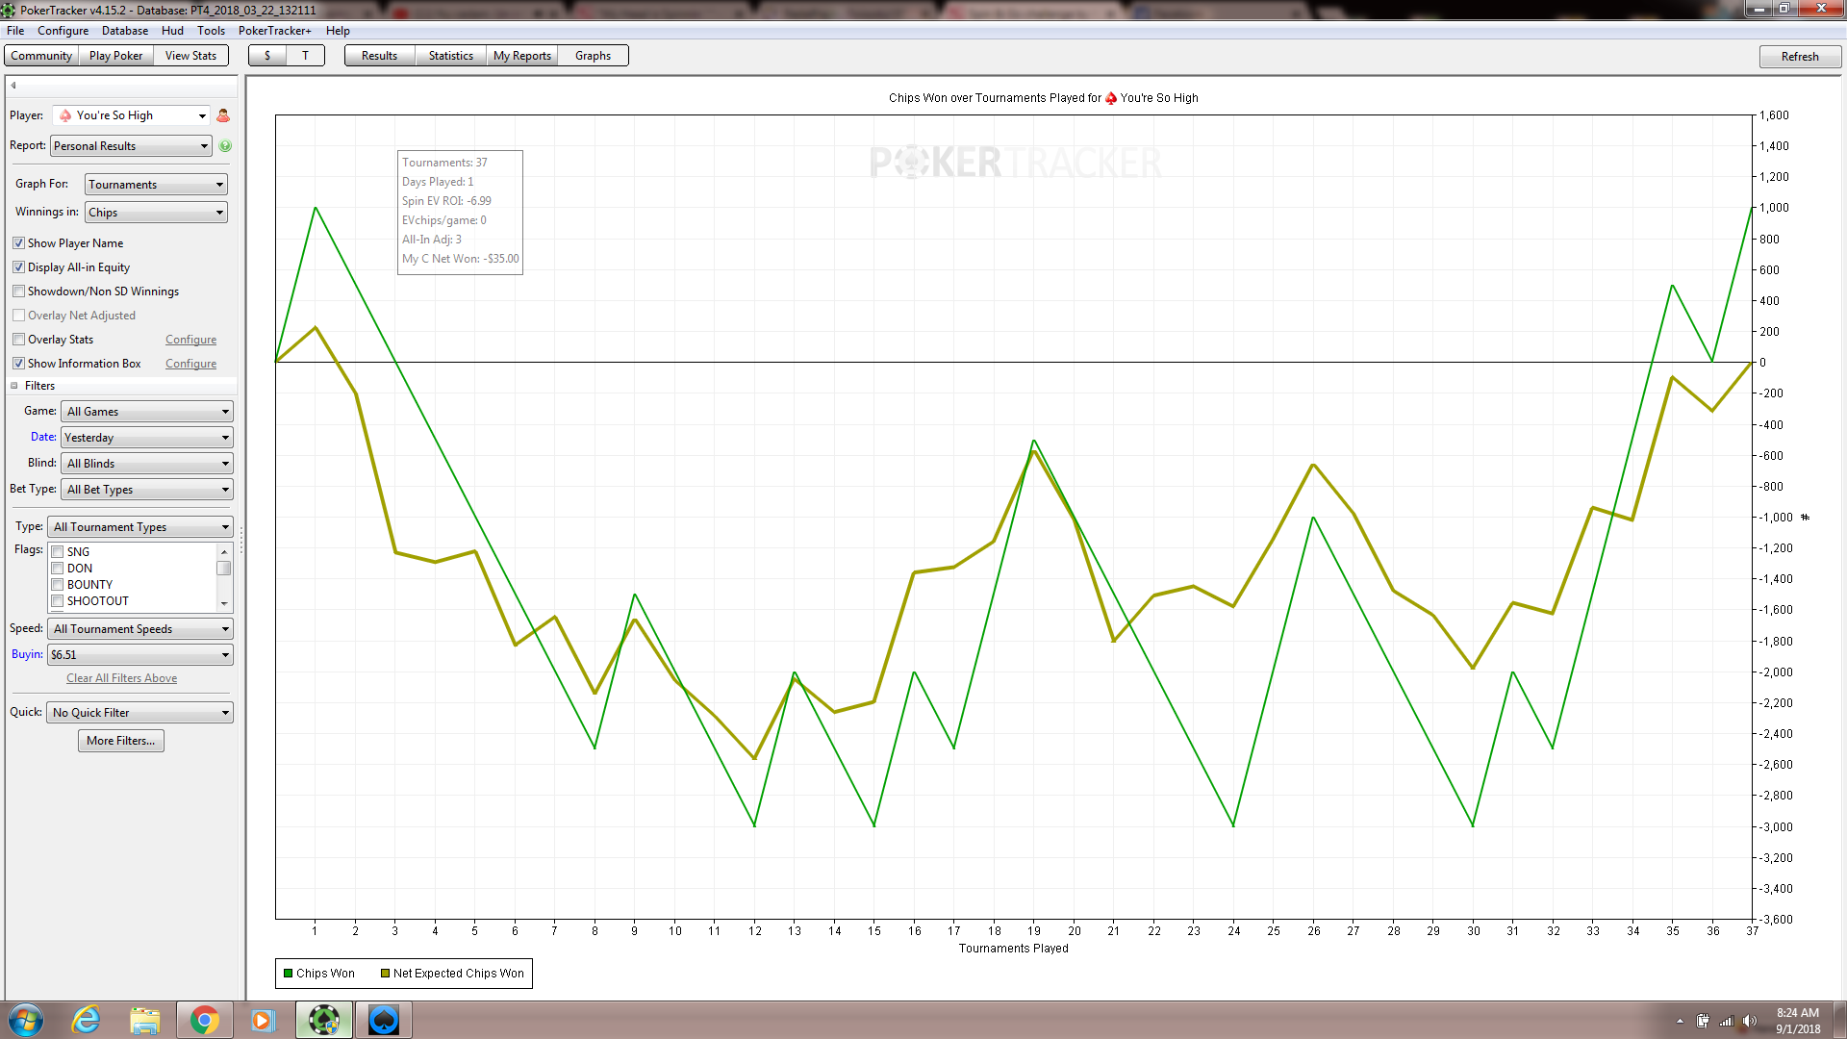Open the Configure menu
Viewport: 1847px width, 1039px height.
point(63,31)
